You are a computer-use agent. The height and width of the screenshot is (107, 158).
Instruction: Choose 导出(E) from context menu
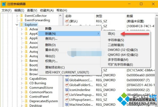[x=69, y=56]
